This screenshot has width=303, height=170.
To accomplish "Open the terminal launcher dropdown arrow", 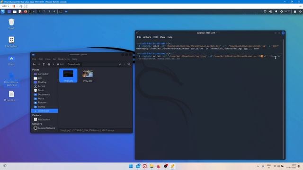I will (x=34, y=11).
